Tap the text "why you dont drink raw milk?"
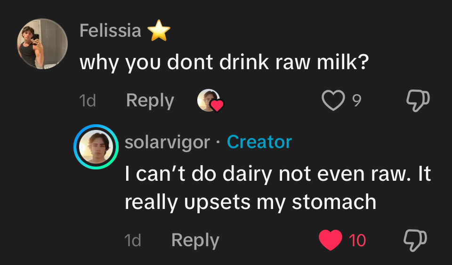The width and height of the screenshot is (452, 265). (223, 63)
